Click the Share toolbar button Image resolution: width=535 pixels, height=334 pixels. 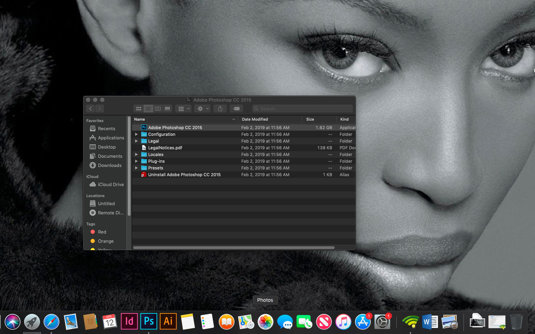220,109
